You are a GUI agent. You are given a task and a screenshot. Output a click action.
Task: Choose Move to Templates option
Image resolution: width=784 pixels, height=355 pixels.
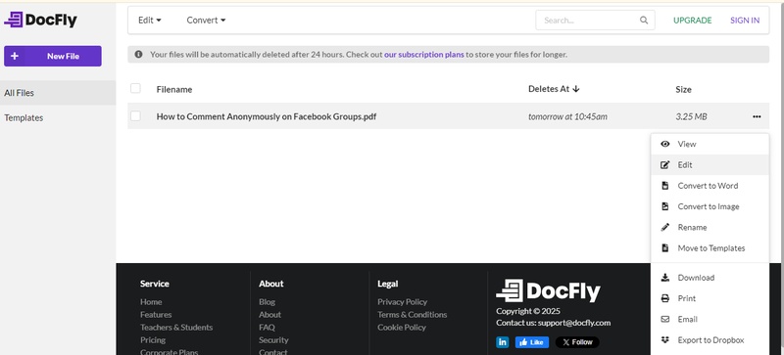point(710,248)
